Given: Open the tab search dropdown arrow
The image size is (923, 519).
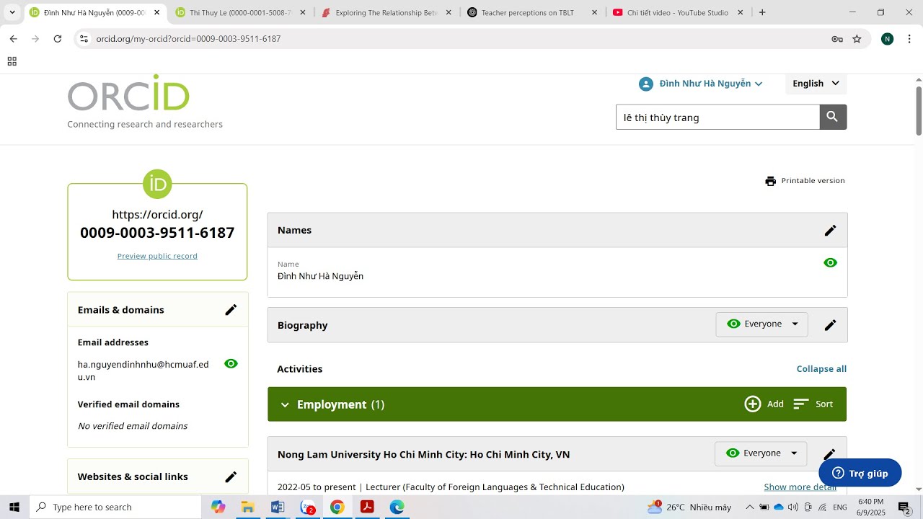Looking at the screenshot, I should point(12,12).
